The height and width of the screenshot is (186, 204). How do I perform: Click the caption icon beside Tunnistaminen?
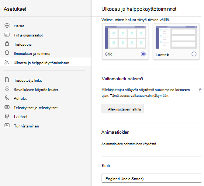pos(7,126)
